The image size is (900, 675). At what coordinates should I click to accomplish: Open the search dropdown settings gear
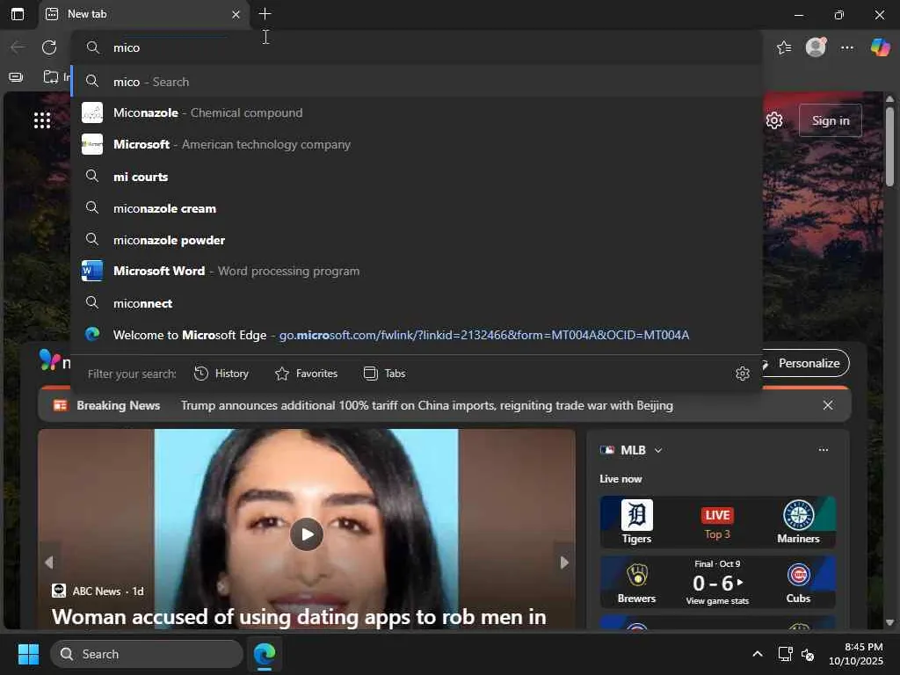743,374
